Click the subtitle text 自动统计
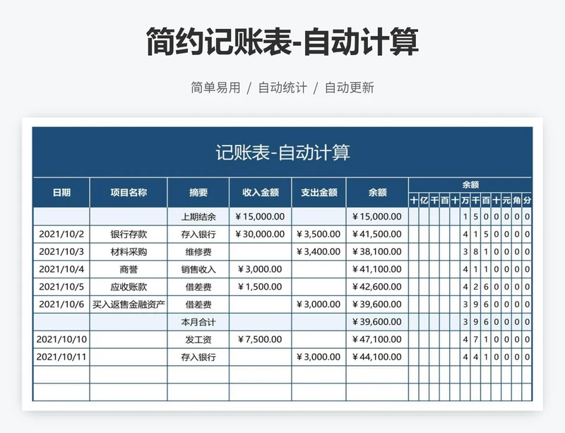The width and height of the screenshot is (565, 433). pyautogui.click(x=282, y=88)
